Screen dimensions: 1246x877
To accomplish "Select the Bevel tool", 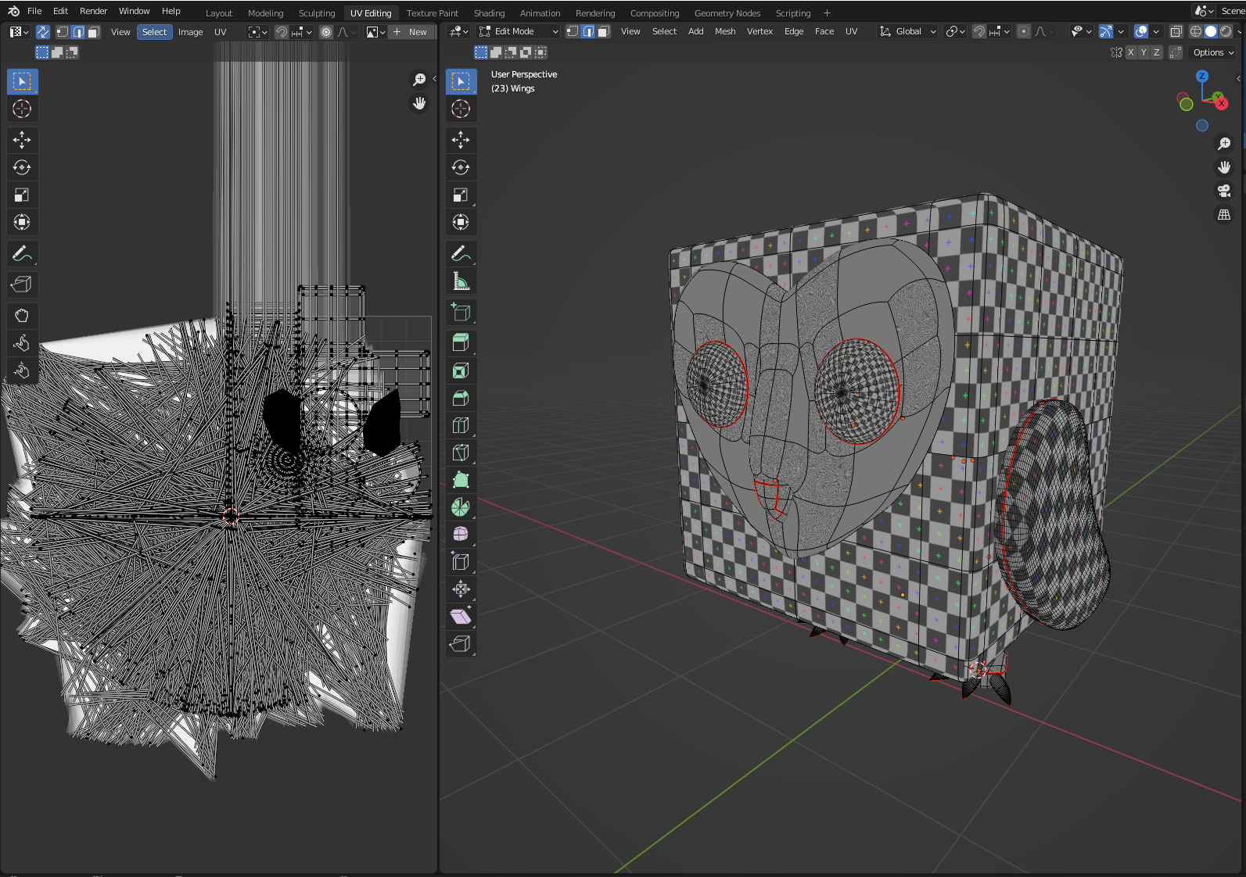I will pyautogui.click(x=461, y=398).
